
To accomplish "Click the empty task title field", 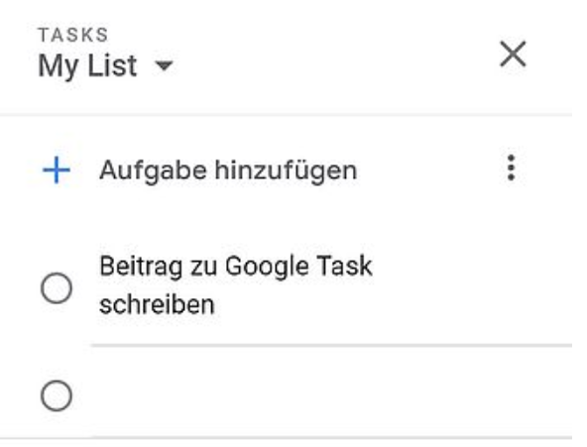I will [331, 395].
